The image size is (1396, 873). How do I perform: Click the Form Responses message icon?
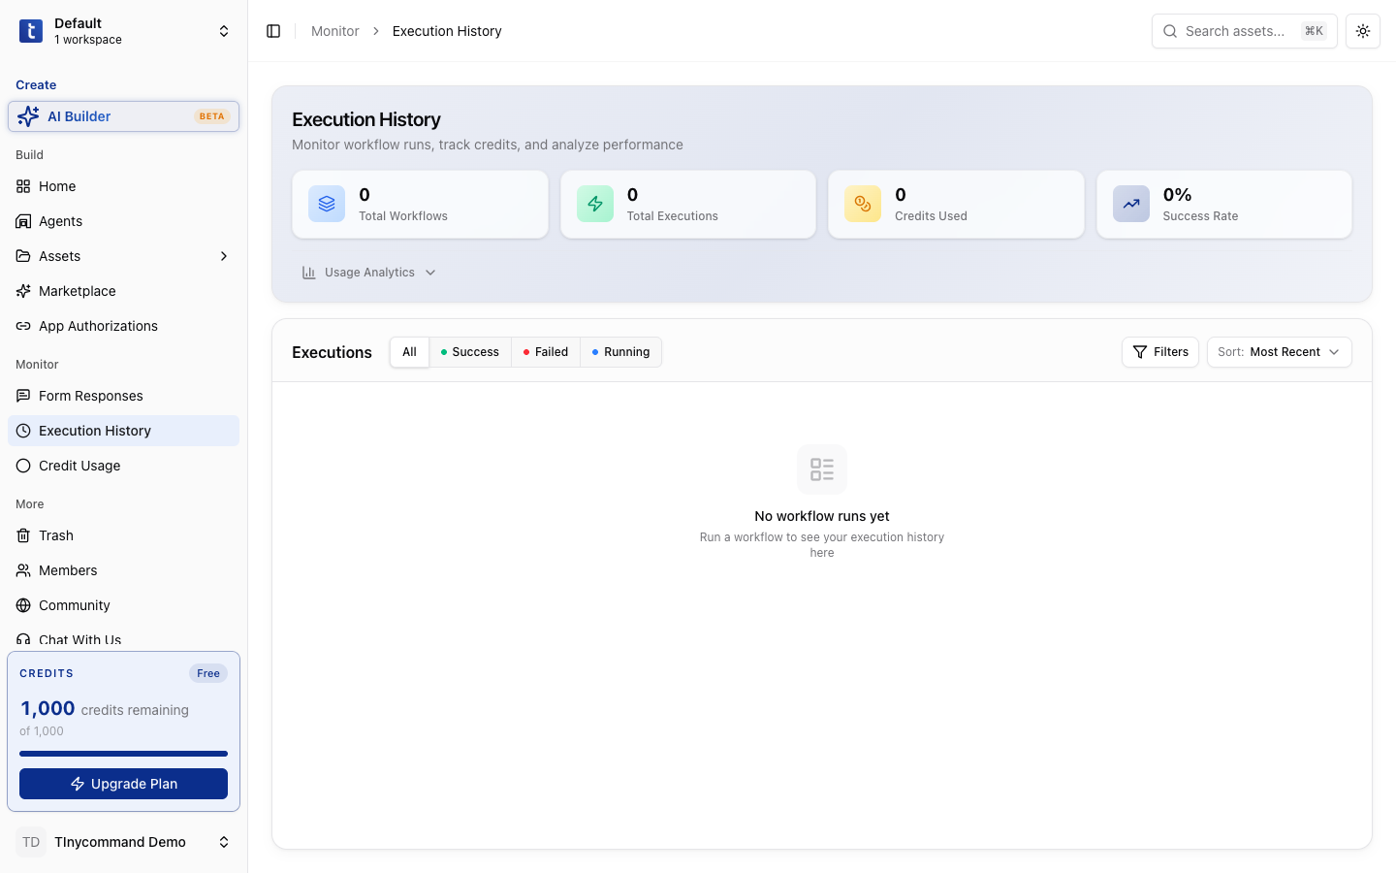pyautogui.click(x=23, y=396)
